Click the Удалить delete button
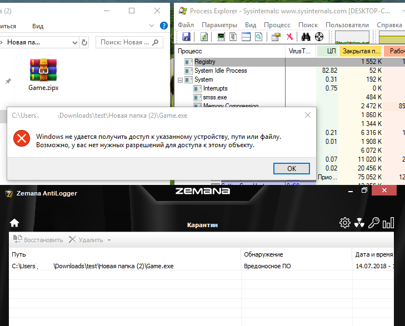The image size is (405, 326). (x=86, y=240)
